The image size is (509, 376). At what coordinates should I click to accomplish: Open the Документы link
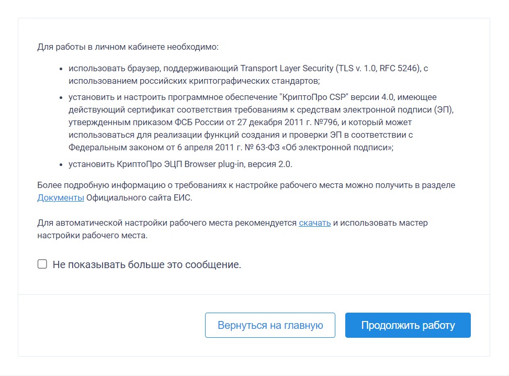pyautogui.click(x=61, y=197)
